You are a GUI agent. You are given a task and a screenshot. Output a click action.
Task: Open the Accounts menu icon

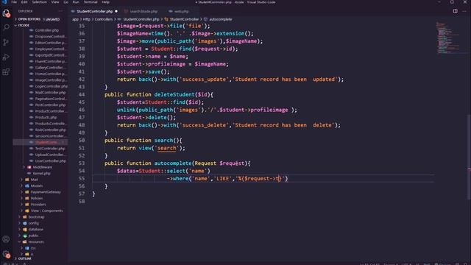(x=6, y=239)
